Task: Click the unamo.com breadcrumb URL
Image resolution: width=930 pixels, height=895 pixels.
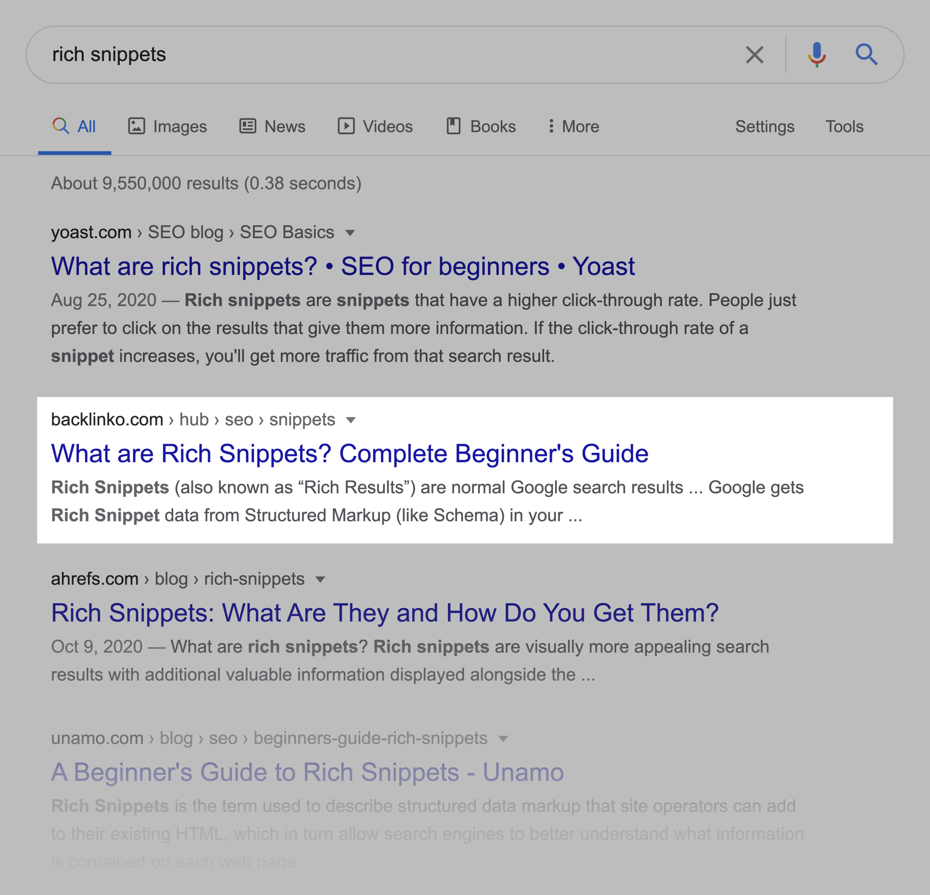Action: tap(270, 738)
